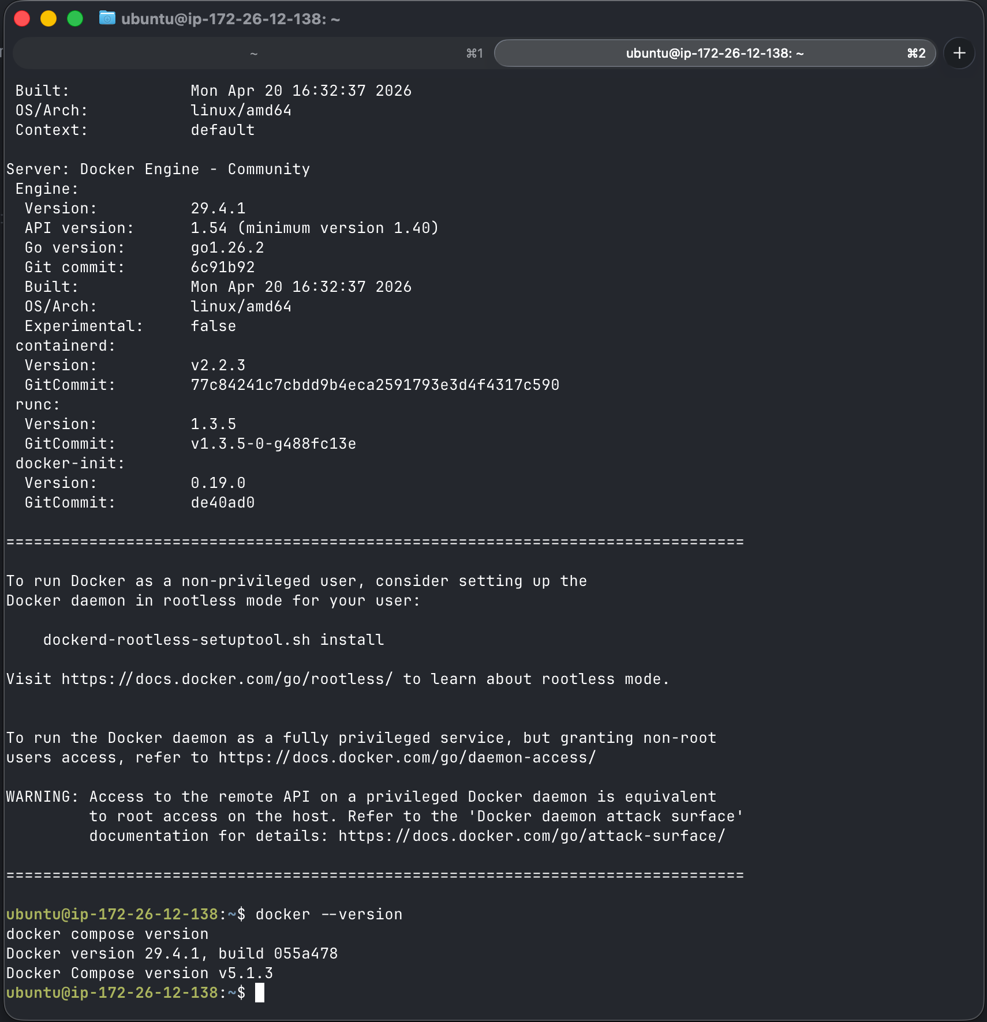
Task: Minimize the window with the yellow button
Action: (x=48, y=18)
